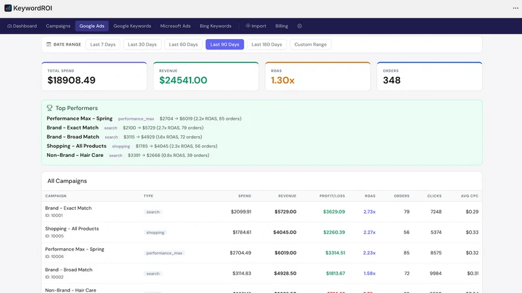Viewport: 522px width, 293px height.
Task: Pick the Last 180 Days range
Action: [x=267, y=44]
